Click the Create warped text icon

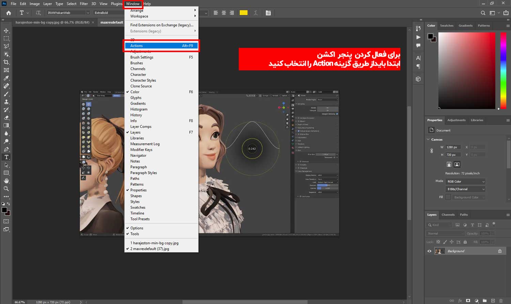click(x=255, y=13)
